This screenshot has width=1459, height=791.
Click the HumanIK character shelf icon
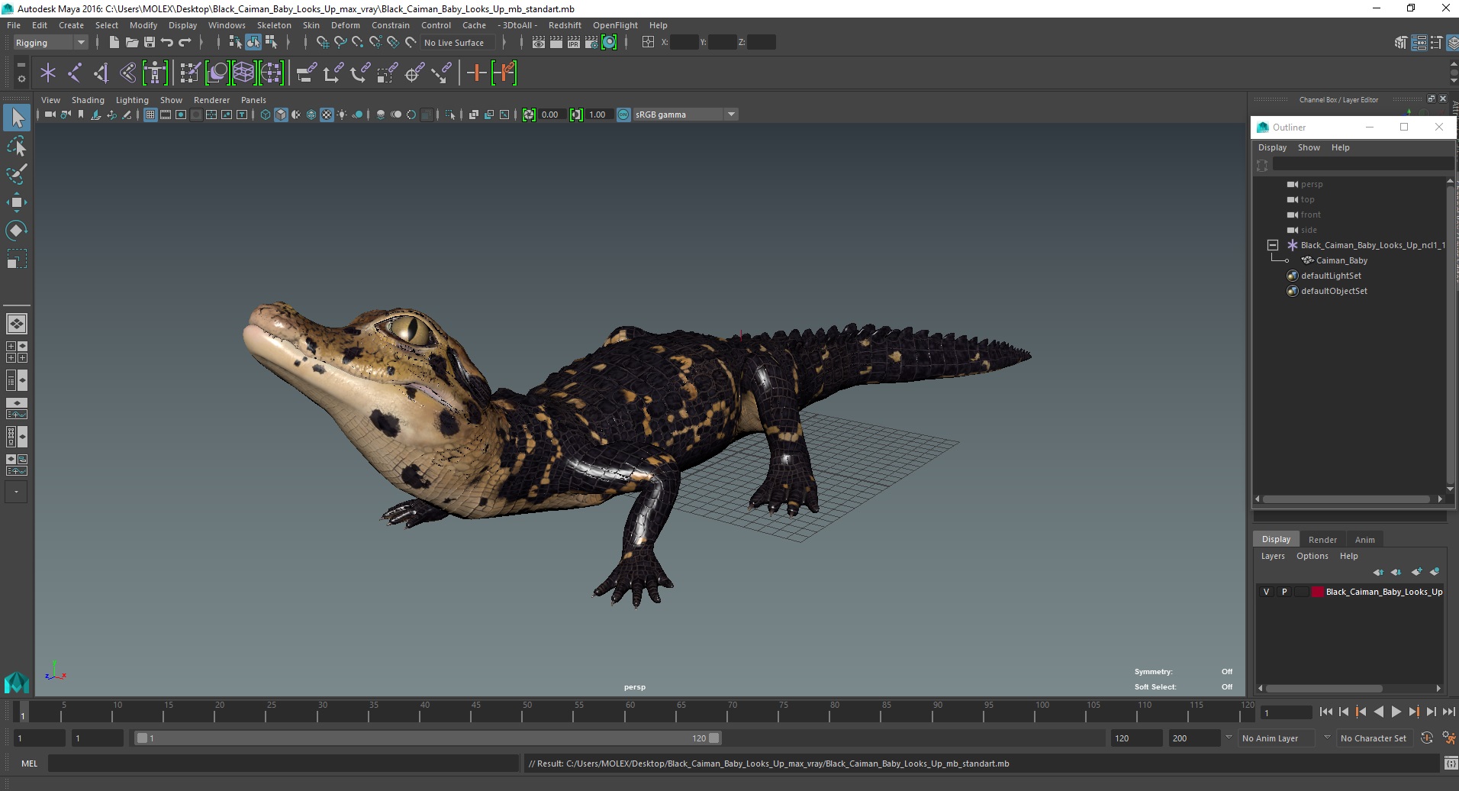(x=155, y=73)
